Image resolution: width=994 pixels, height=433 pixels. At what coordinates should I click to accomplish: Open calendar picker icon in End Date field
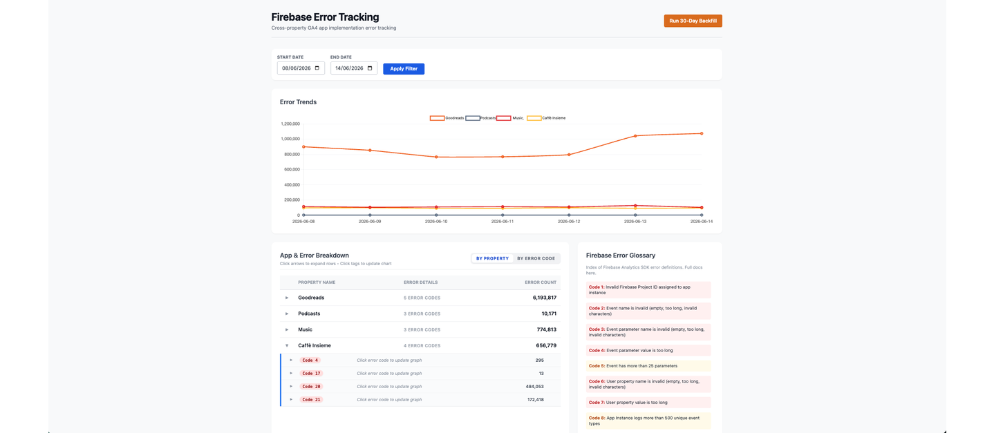coord(370,68)
